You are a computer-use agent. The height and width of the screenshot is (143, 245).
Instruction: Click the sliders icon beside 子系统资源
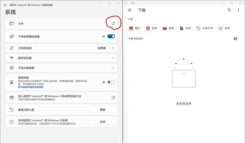point(12,48)
